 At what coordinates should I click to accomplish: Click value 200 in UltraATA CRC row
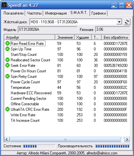coord(60,109)
